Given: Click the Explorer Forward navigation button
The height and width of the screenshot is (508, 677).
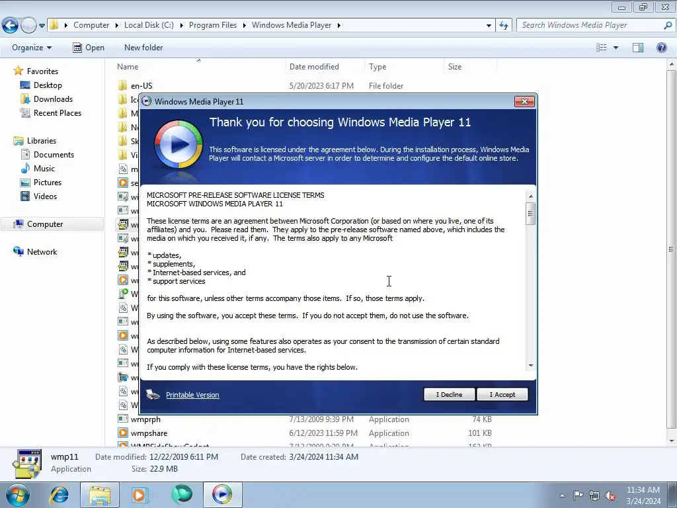Looking at the screenshot, I should point(28,26).
